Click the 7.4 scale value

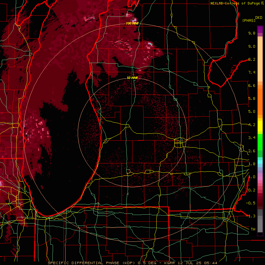click(x=252, y=72)
